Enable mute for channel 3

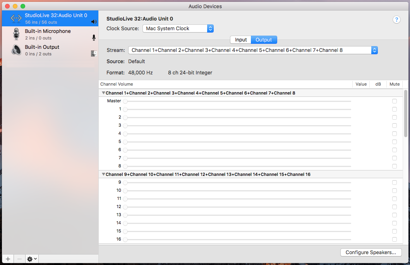pyautogui.click(x=395, y=126)
